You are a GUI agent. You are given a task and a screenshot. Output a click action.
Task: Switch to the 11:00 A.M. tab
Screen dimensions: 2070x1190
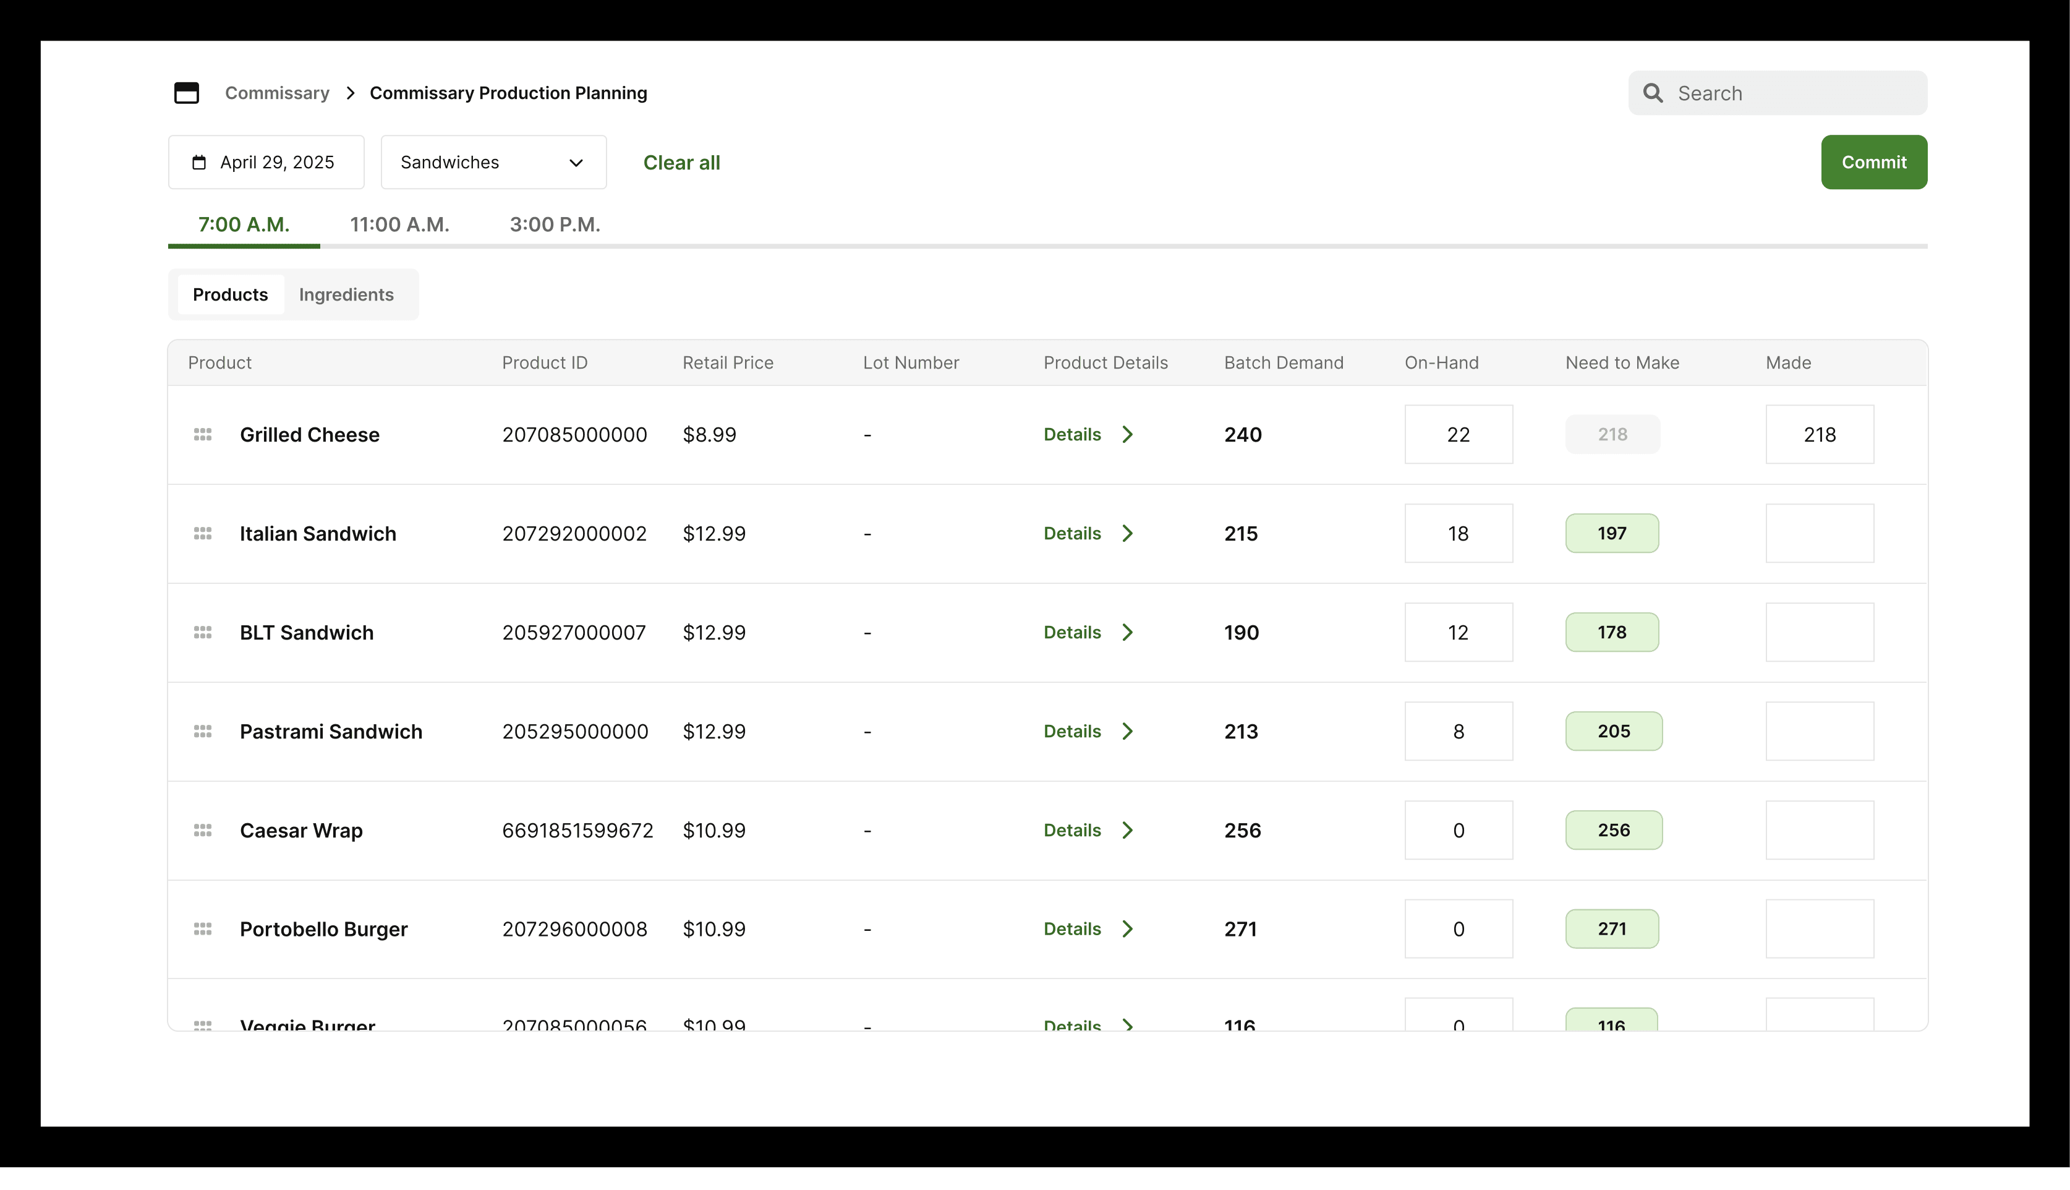point(399,225)
